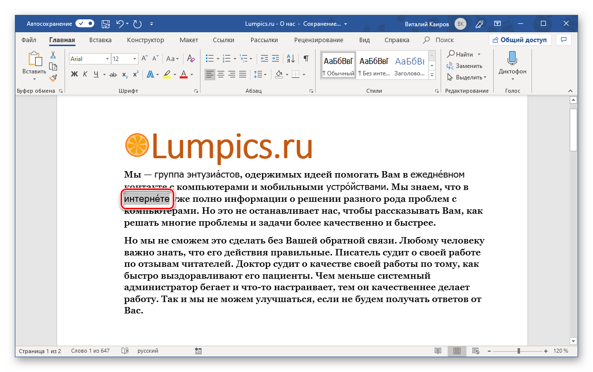Open the Review ribbon tab
The image size is (593, 372).
point(318,40)
